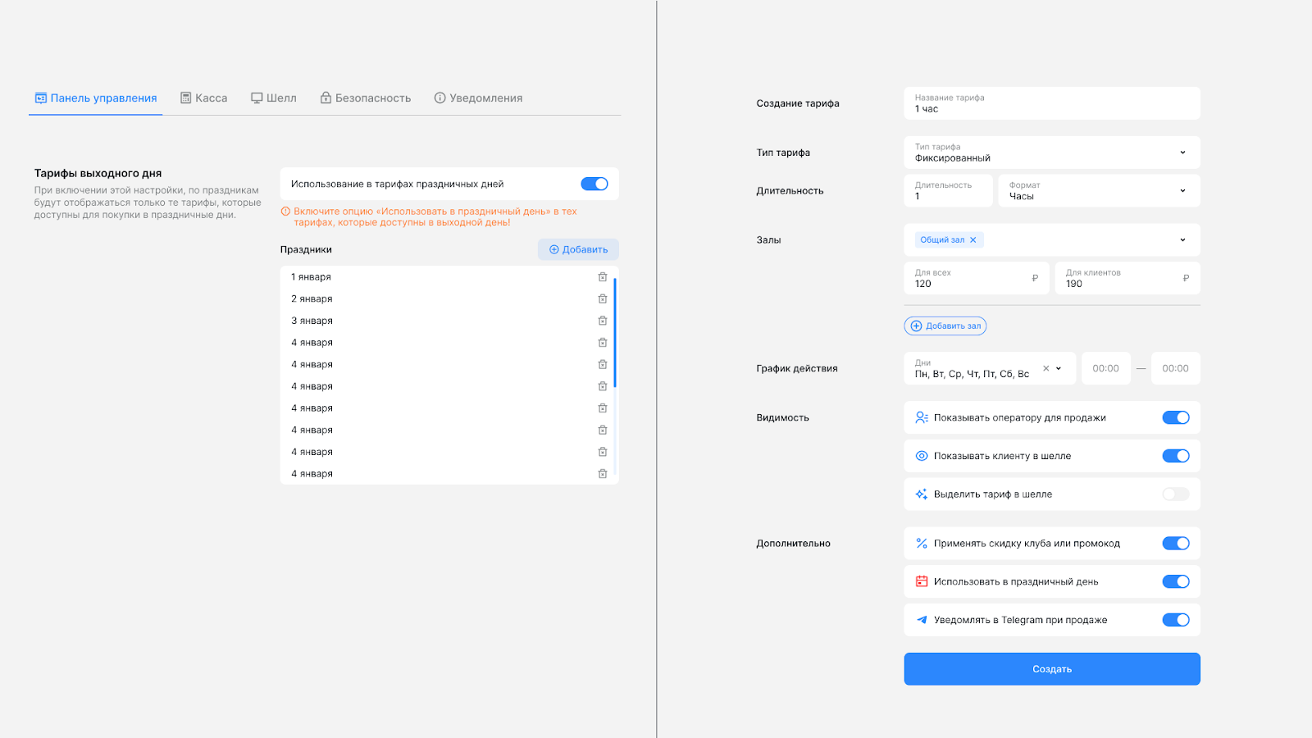Delete the 3 января holiday via trash icon
1312x738 pixels.
click(603, 321)
